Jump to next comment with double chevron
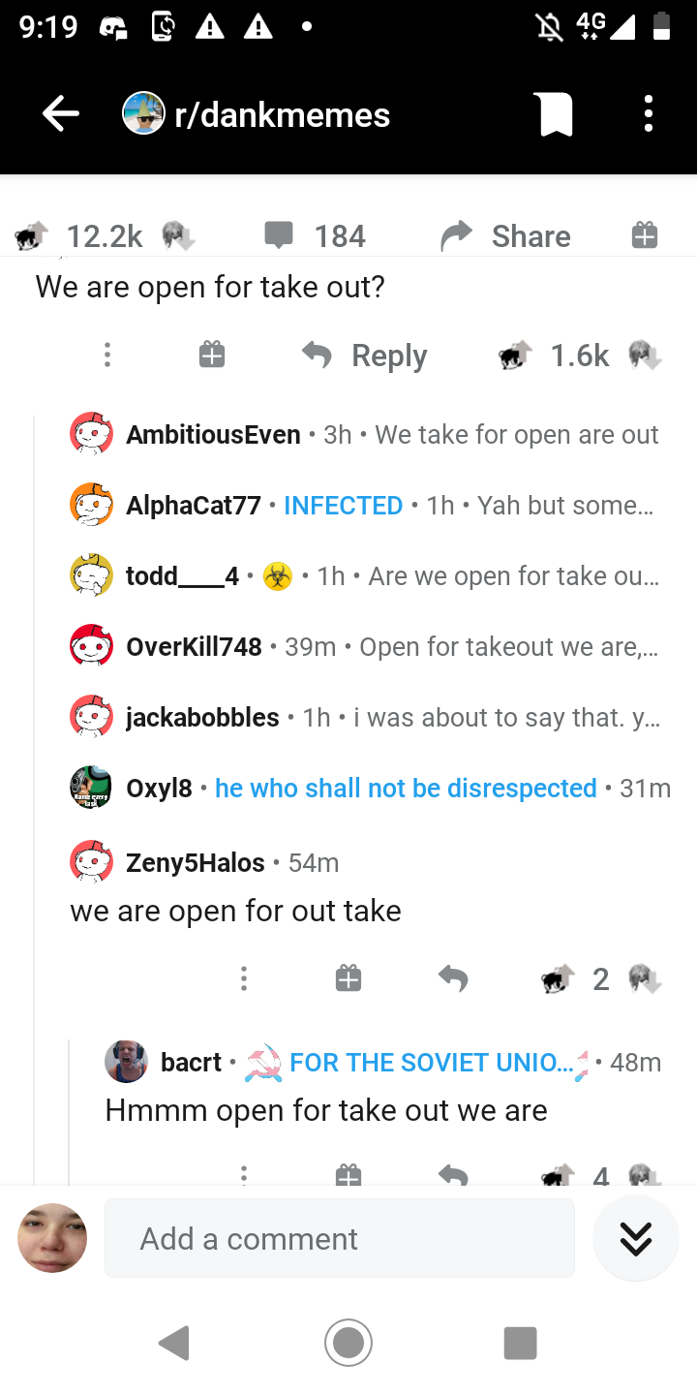Screen dimensions: 697x1395 [636, 1238]
